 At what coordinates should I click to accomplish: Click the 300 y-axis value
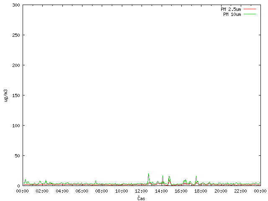[16, 5]
